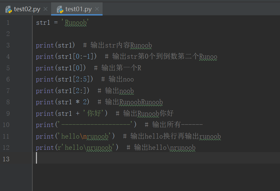280x191 pixels.
Task: Place cursor inside the string 'Runoob' on line 1
Action: (76, 22)
